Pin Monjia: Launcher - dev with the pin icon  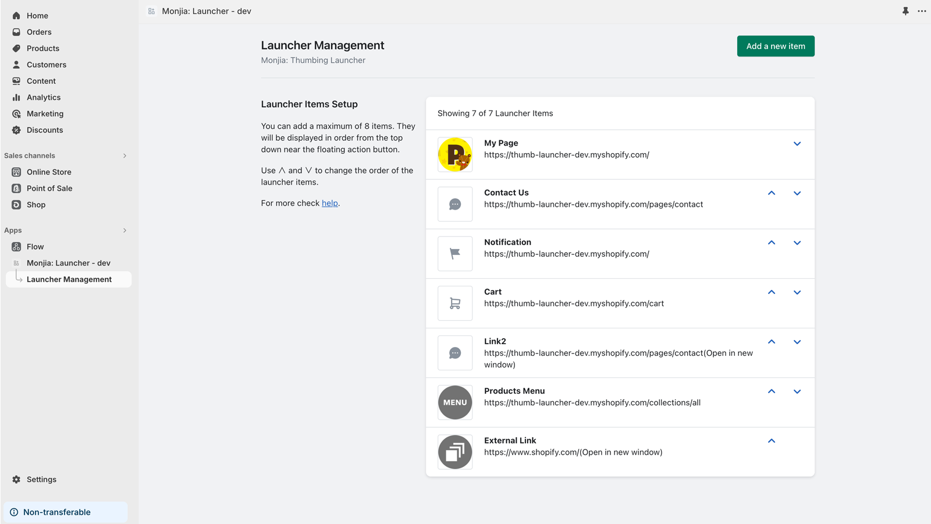click(x=905, y=11)
